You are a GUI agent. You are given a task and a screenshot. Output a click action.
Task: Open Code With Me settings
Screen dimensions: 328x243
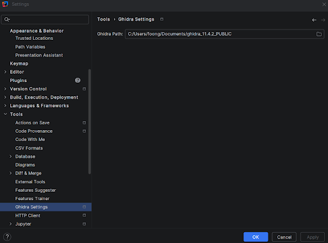pyautogui.click(x=30, y=140)
